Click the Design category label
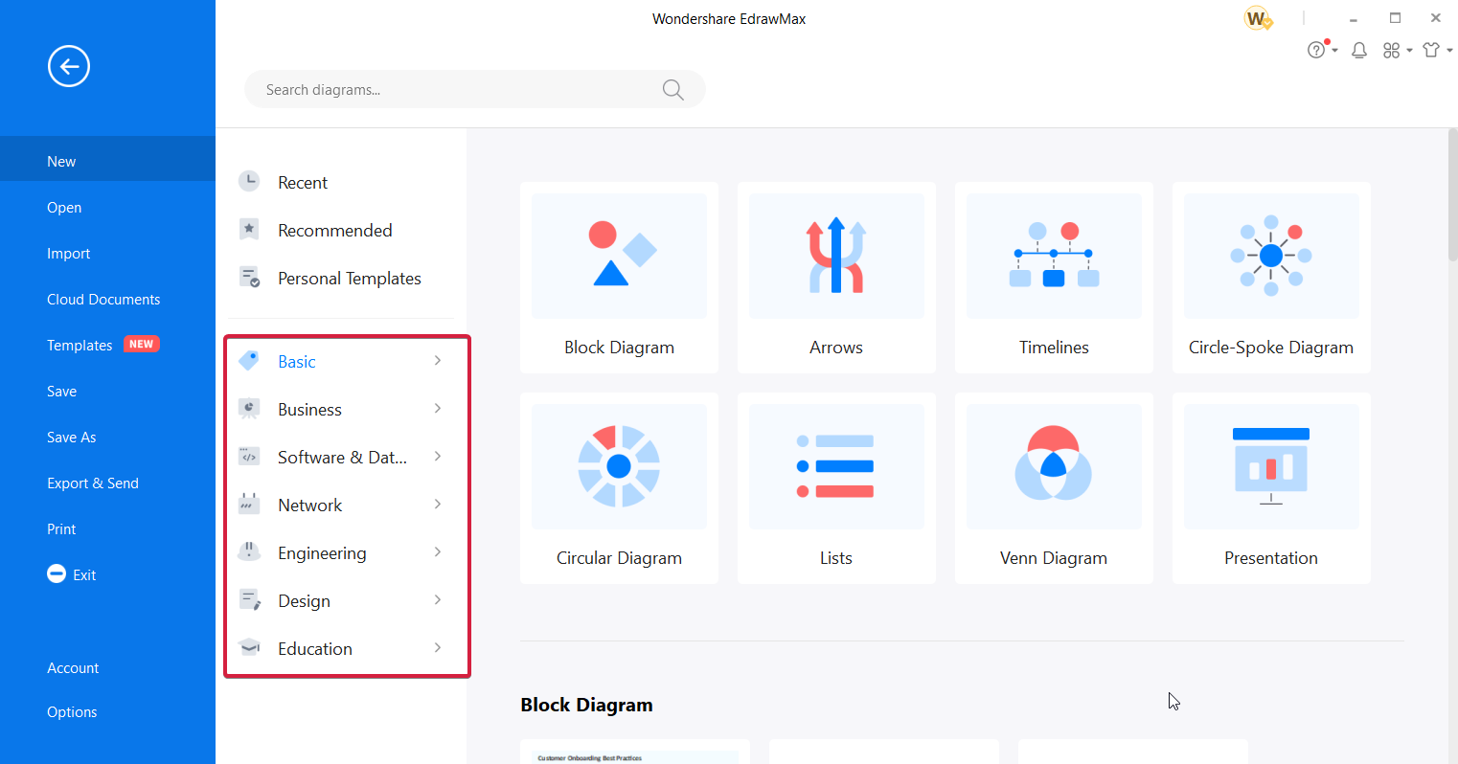This screenshot has height=764, width=1458. [304, 600]
